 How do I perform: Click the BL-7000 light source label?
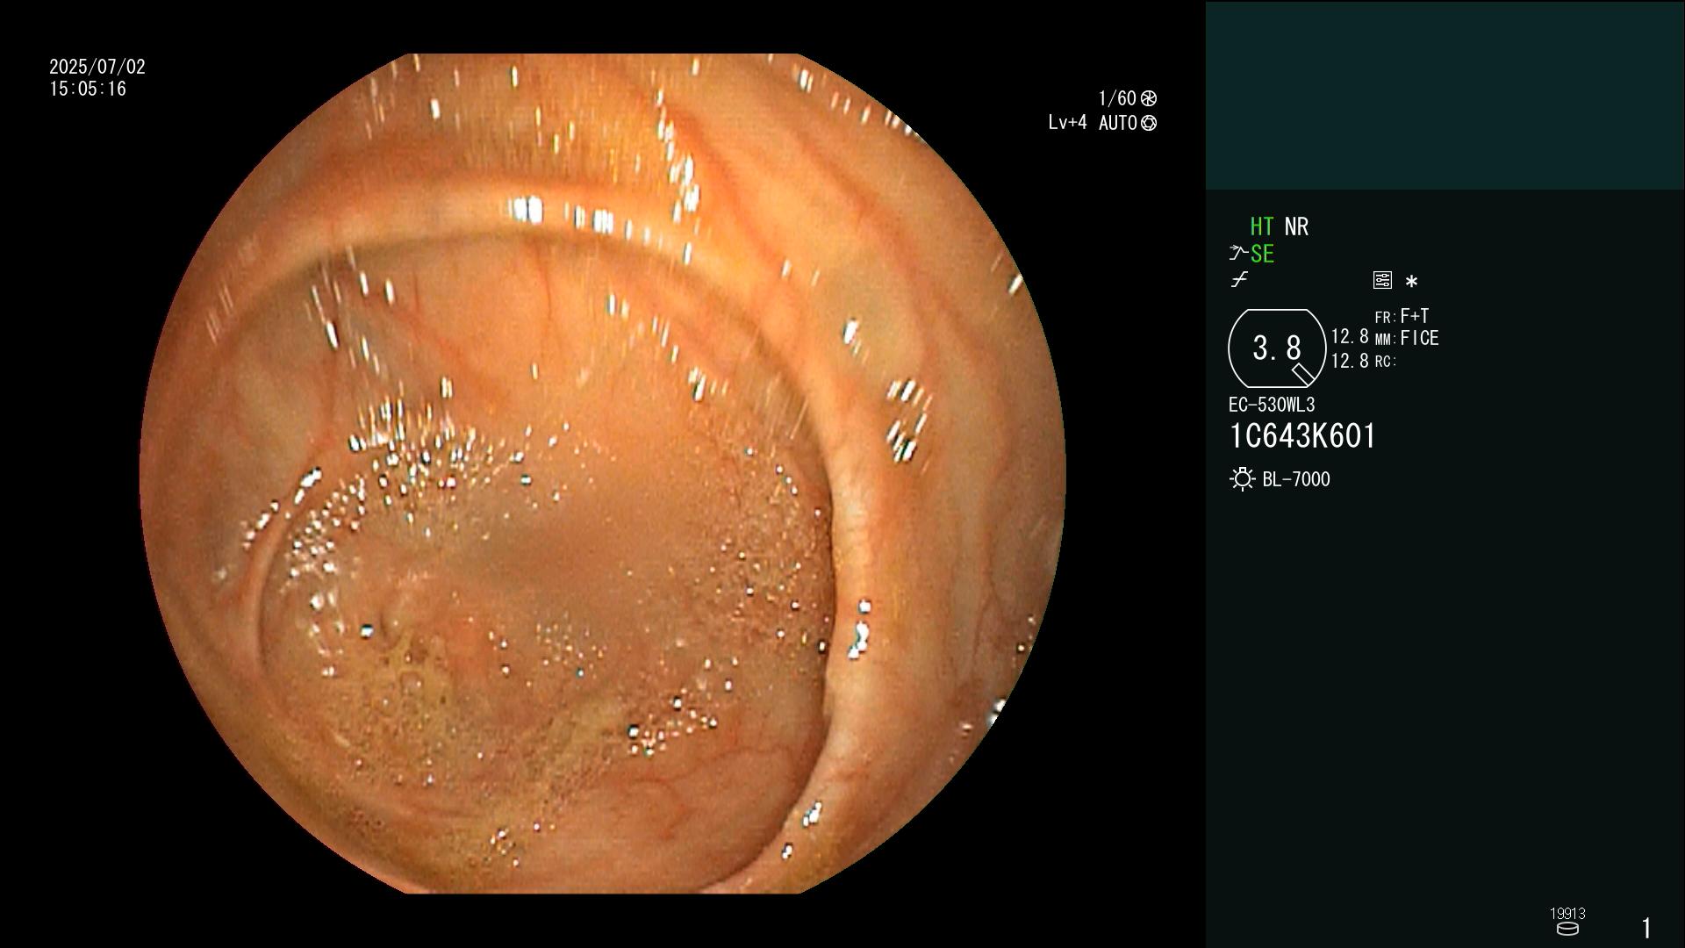[1296, 479]
